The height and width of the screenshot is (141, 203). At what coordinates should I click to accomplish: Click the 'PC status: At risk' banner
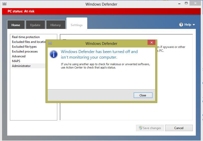click(x=101, y=11)
